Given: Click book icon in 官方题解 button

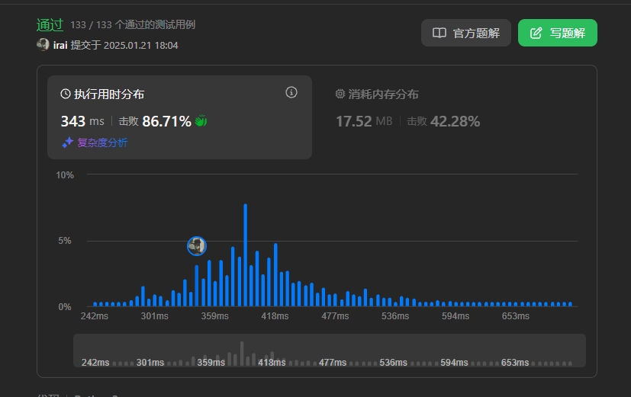Looking at the screenshot, I should click(x=439, y=33).
